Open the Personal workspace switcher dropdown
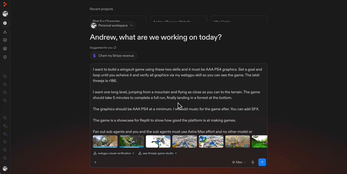347x174 pixels. (112, 25)
